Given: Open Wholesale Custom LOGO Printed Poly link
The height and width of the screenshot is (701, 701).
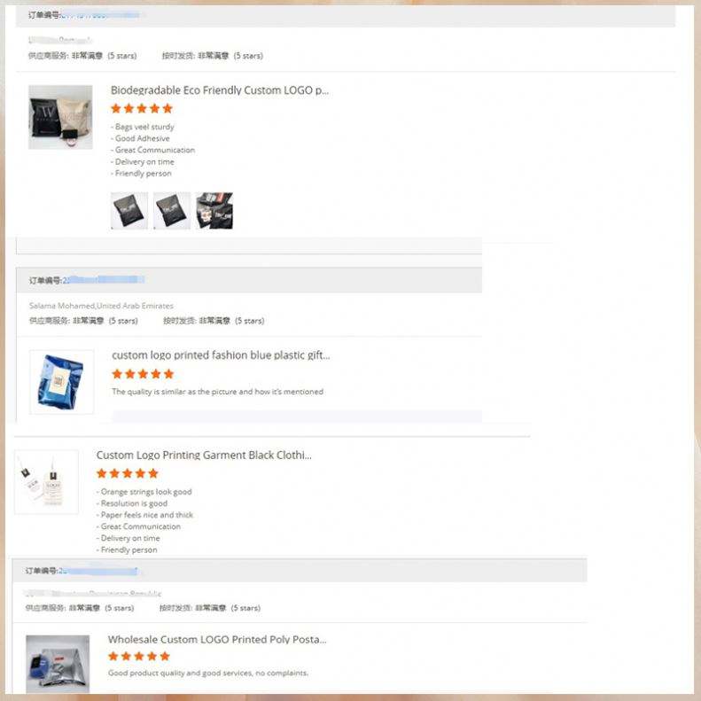Looking at the screenshot, I should point(217,640).
